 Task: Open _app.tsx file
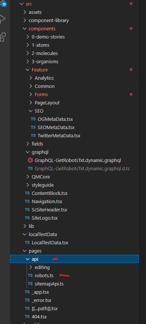40,292
